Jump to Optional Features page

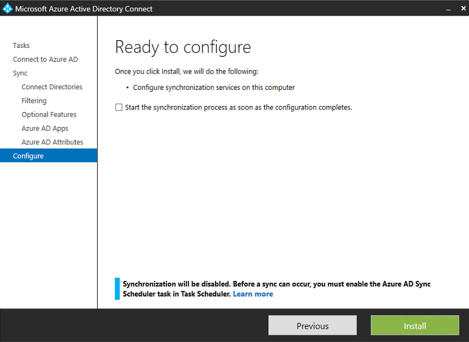tap(49, 114)
